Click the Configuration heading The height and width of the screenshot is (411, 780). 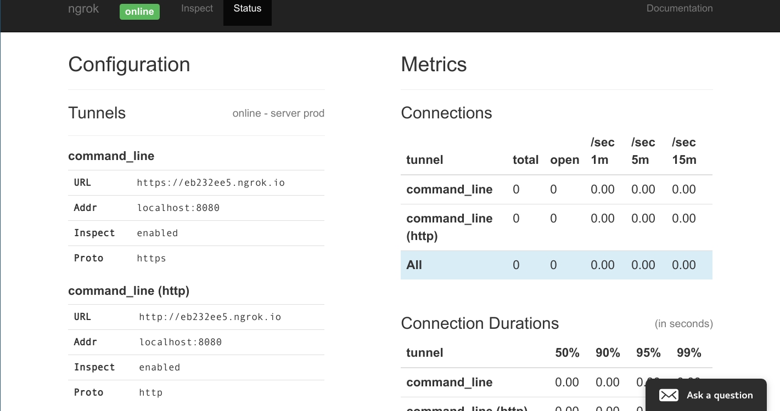[129, 64]
